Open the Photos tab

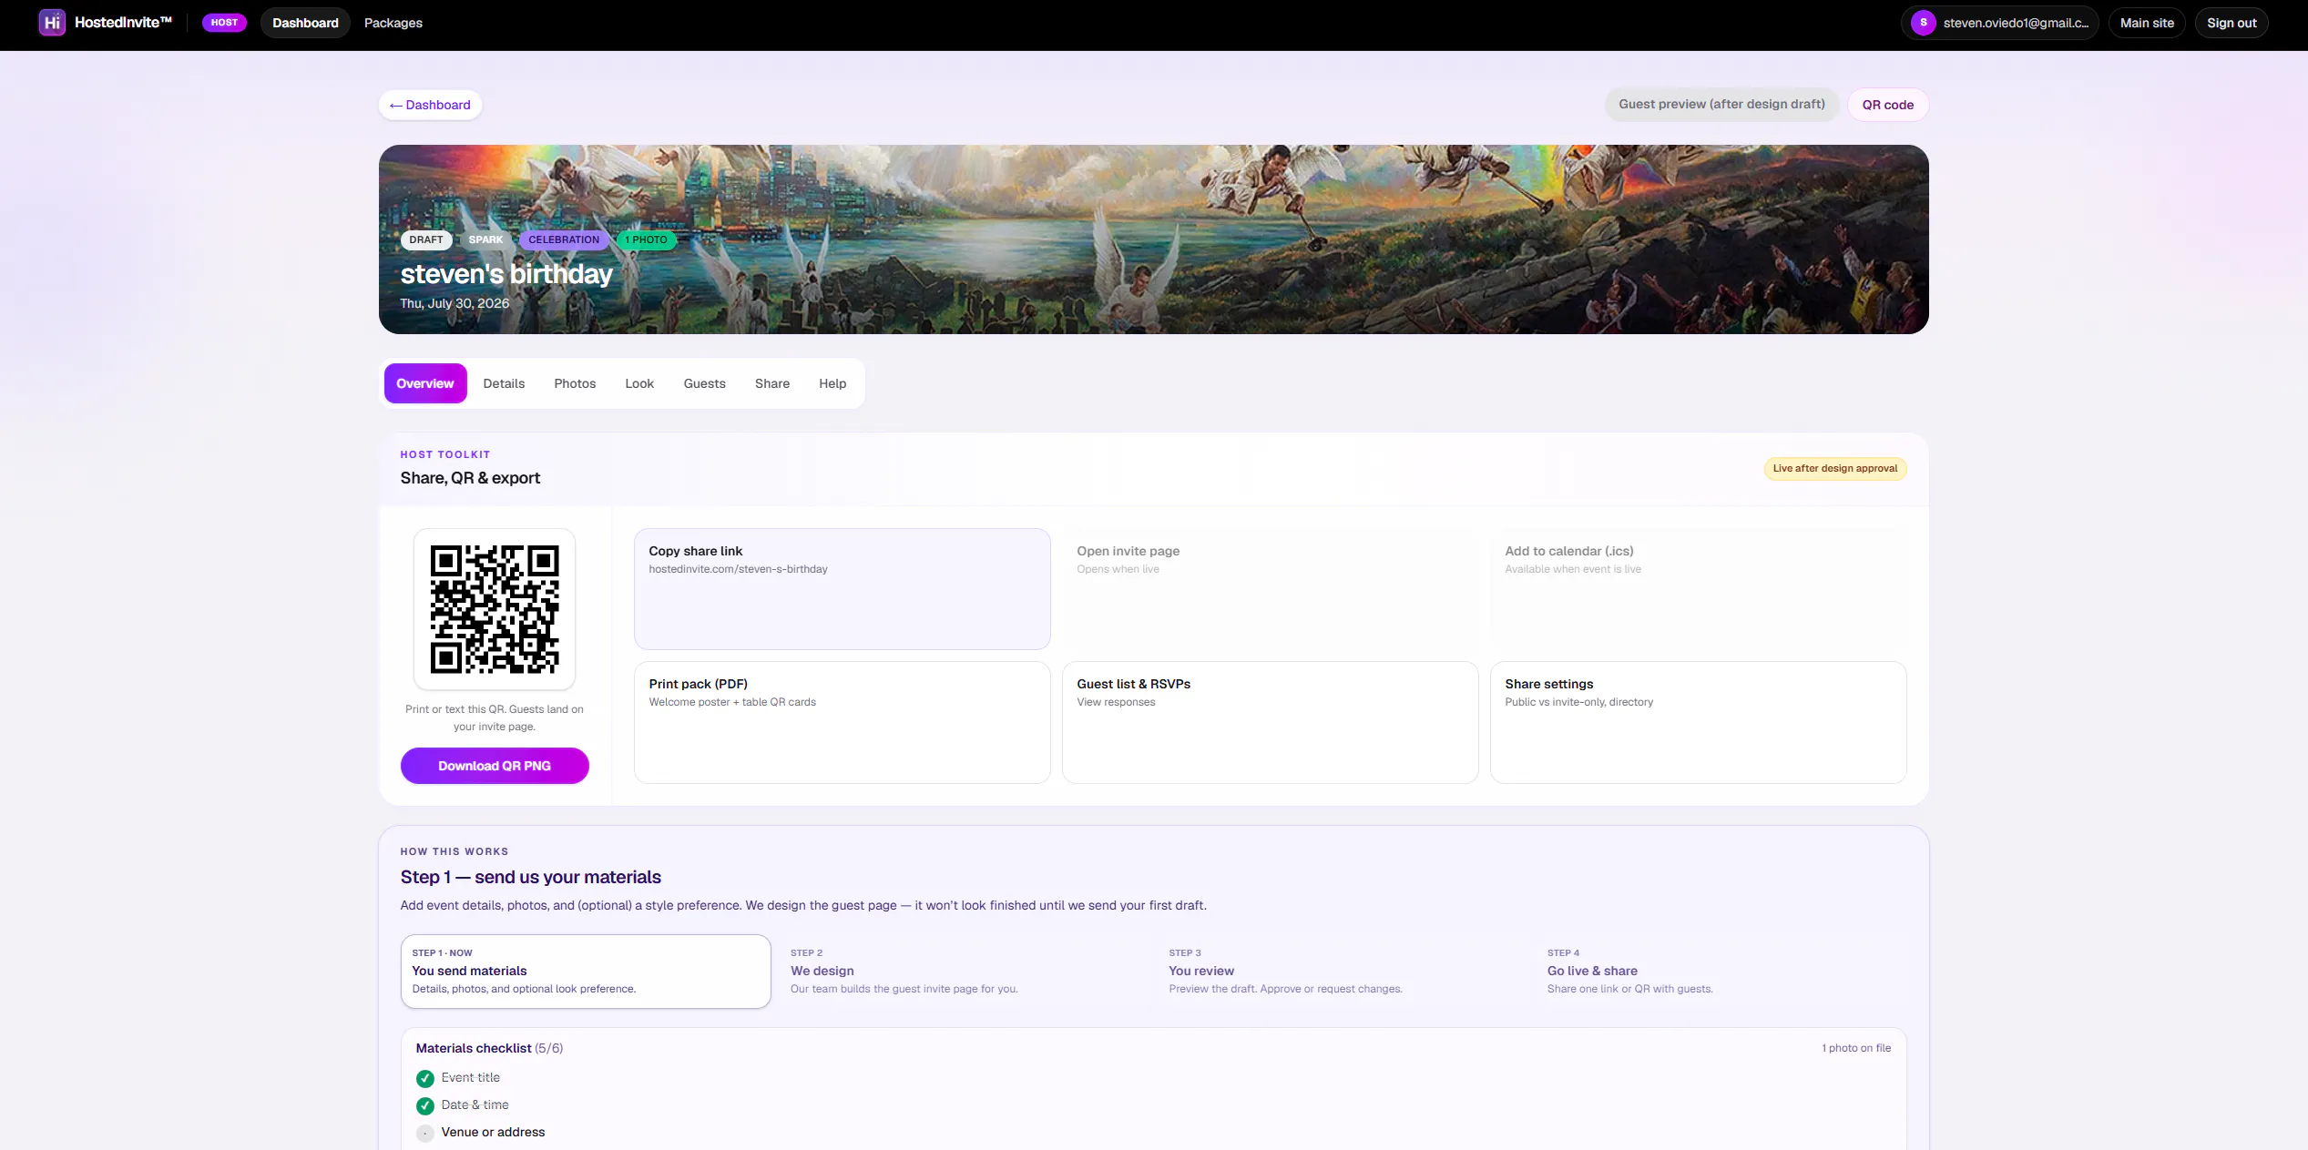[x=575, y=383]
